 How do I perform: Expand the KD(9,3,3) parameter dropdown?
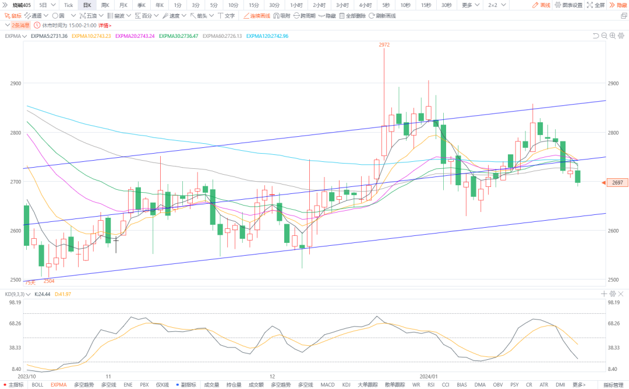(x=28, y=294)
